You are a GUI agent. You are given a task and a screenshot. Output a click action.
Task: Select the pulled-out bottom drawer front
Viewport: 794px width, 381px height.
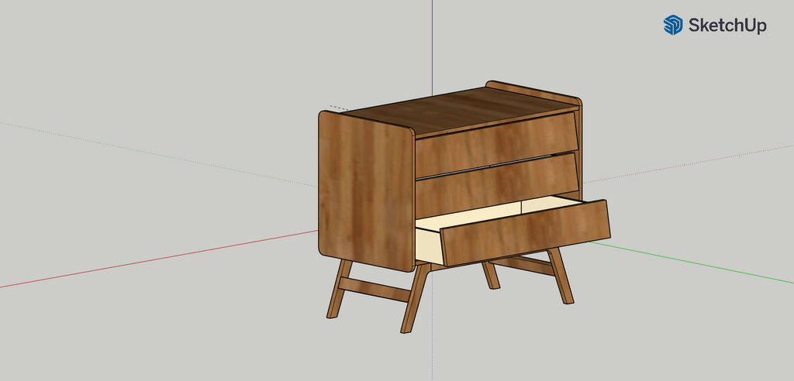point(525,233)
